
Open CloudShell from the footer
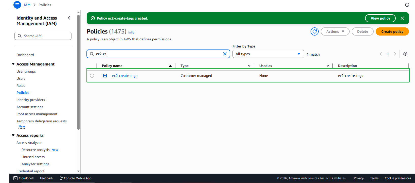[x=24, y=178]
